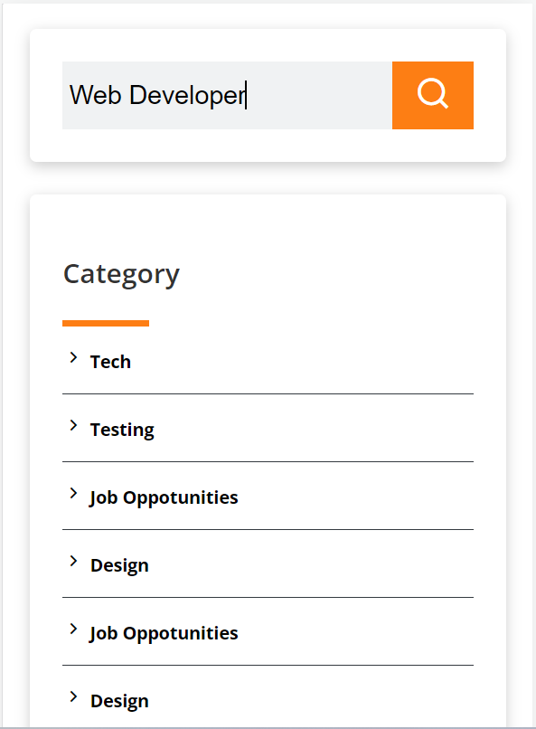Expand the second Job Oppotunities chevron
The width and height of the screenshot is (536, 729).
click(73, 629)
